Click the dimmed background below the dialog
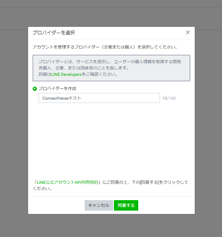The image size is (222, 237). click(x=111, y=226)
